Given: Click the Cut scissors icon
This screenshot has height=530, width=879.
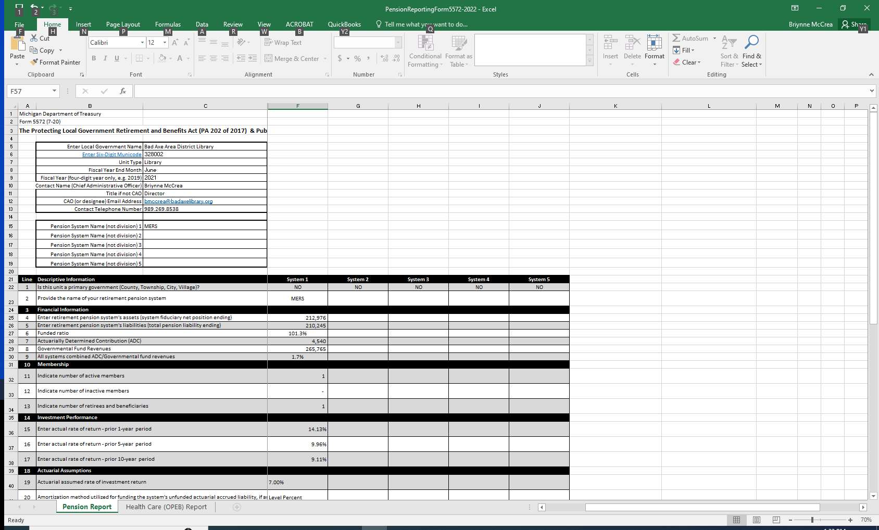Looking at the screenshot, I should [x=34, y=38].
